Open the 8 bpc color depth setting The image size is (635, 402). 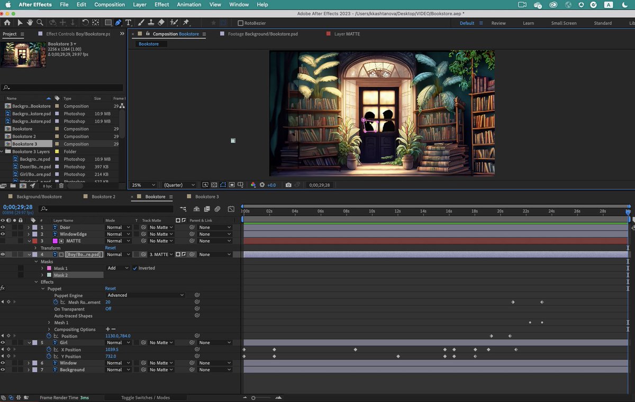point(48,186)
